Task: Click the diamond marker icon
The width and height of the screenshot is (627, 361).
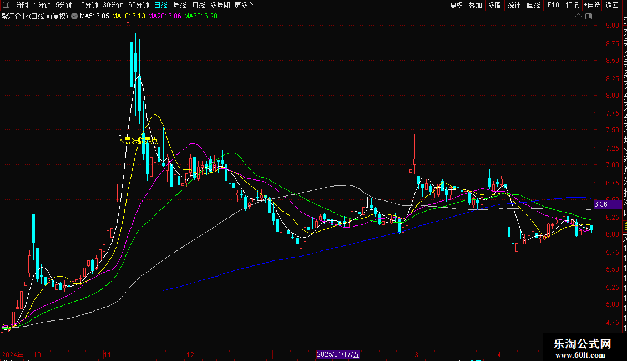Action: [x=578, y=17]
